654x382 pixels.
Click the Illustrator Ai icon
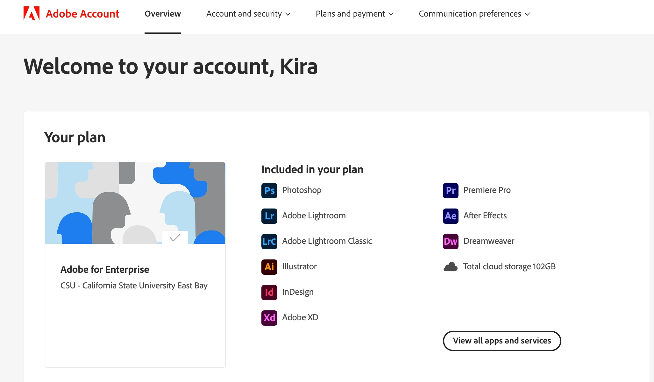point(269,267)
